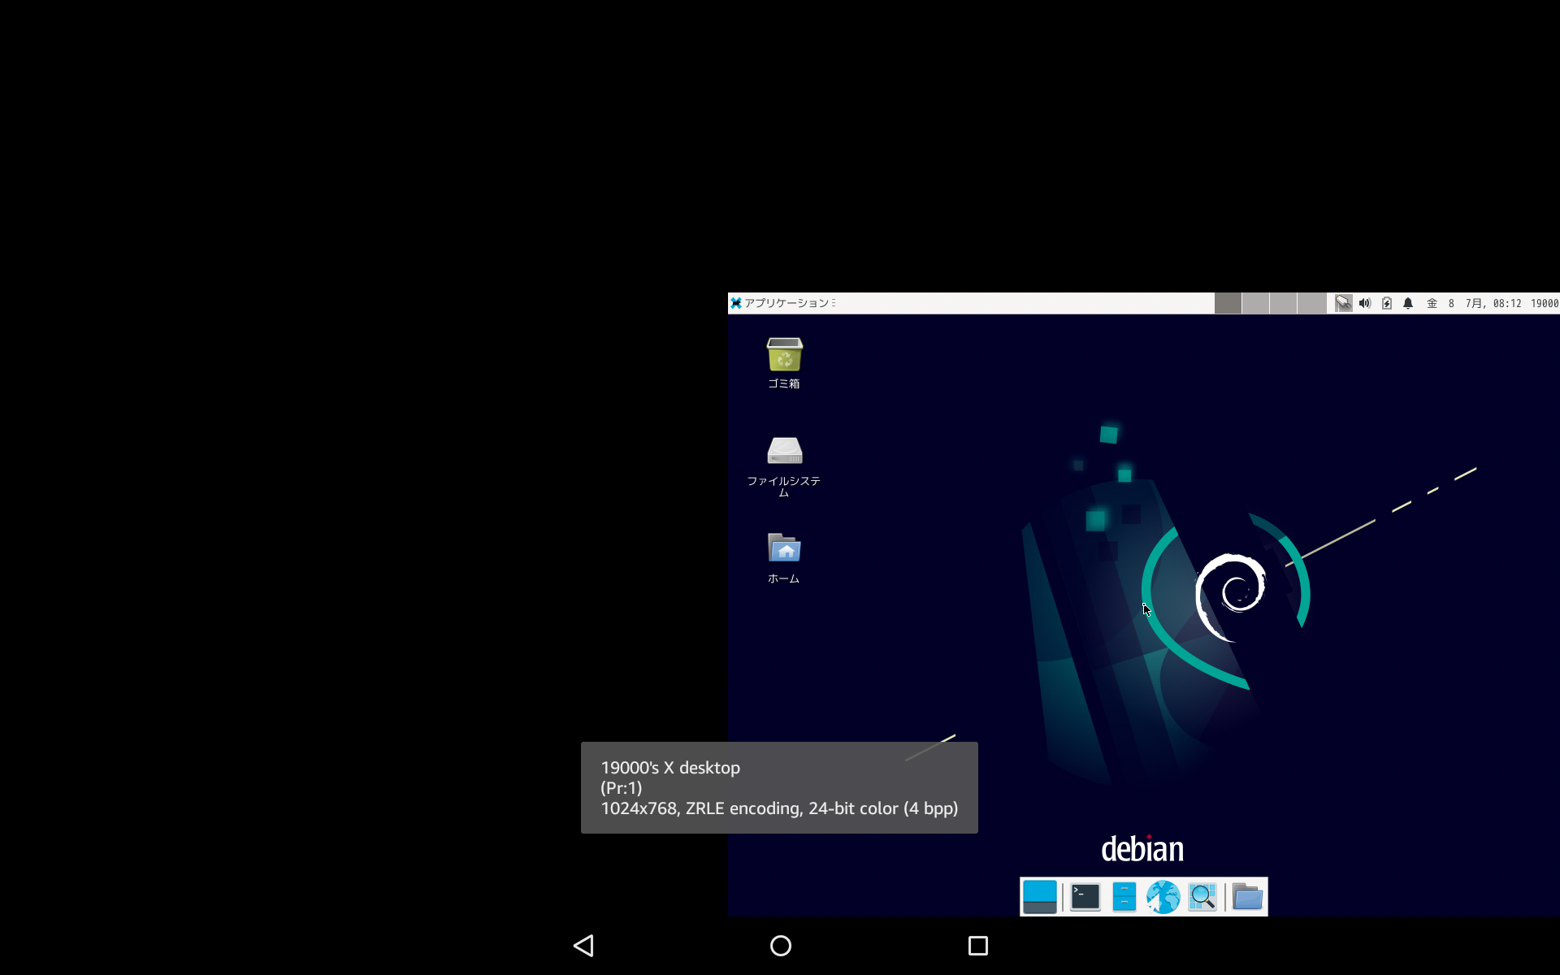This screenshot has width=1560, height=975.
Task: Open the application finder magnifier dock icon
Action: [x=1202, y=897]
